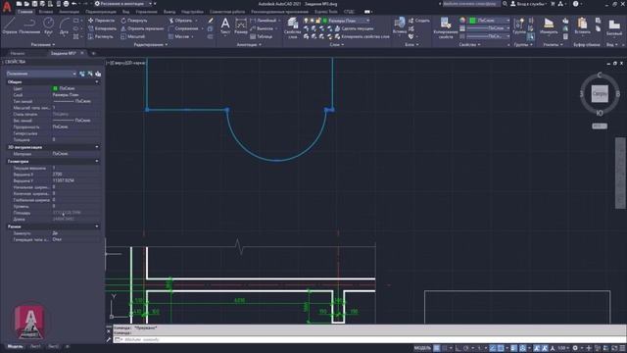Open the object color dropdown ПоСлою

pyautogui.click(x=490, y=21)
